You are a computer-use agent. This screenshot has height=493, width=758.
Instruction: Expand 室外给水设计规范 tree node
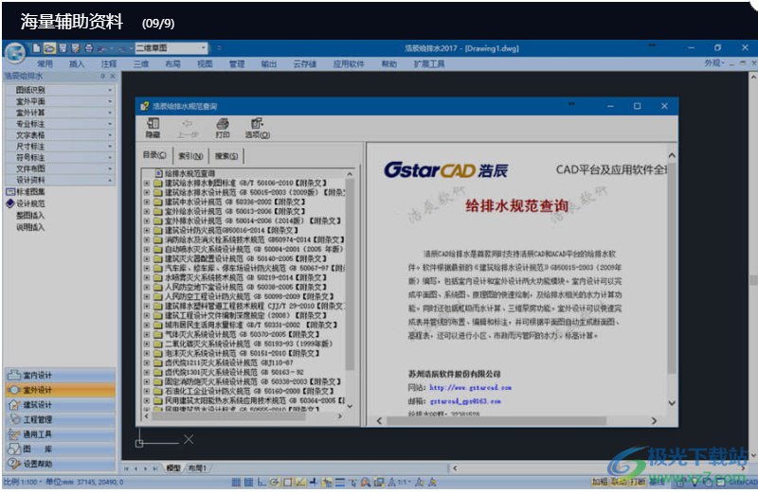[x=147, y=212]
